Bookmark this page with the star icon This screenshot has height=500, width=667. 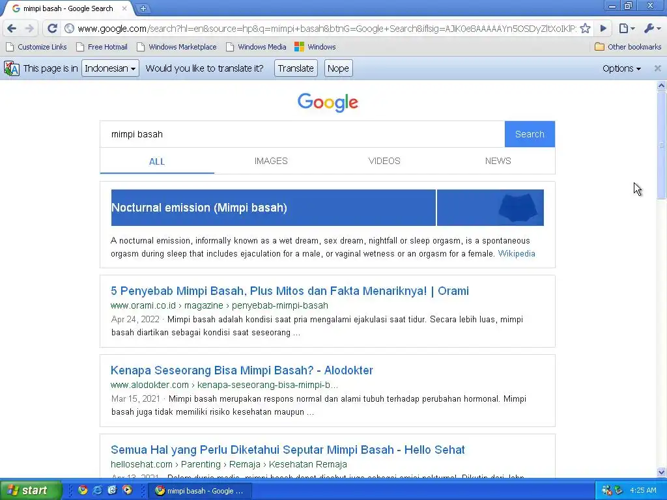click(x=586, y=29)
